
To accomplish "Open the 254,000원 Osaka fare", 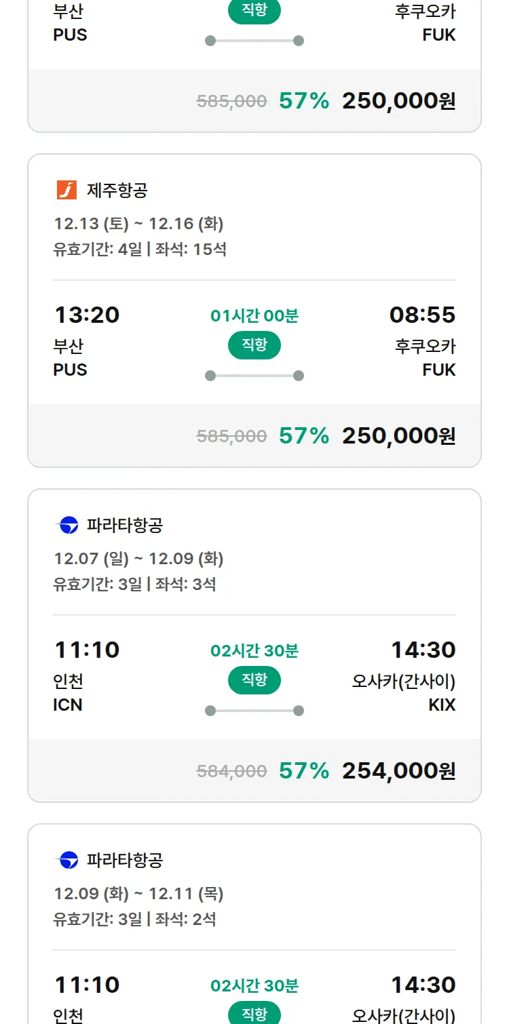I will (398, 771).
